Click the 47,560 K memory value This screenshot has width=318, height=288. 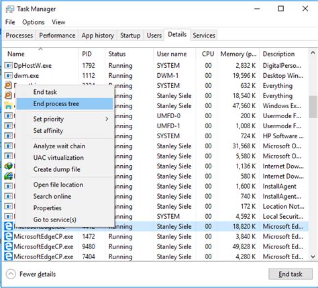tap(244, 106)
